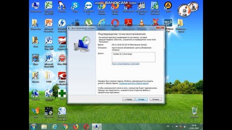232x130 pixels.
Task: Close the System Restore dialog
Action: [x=160, y=27]
